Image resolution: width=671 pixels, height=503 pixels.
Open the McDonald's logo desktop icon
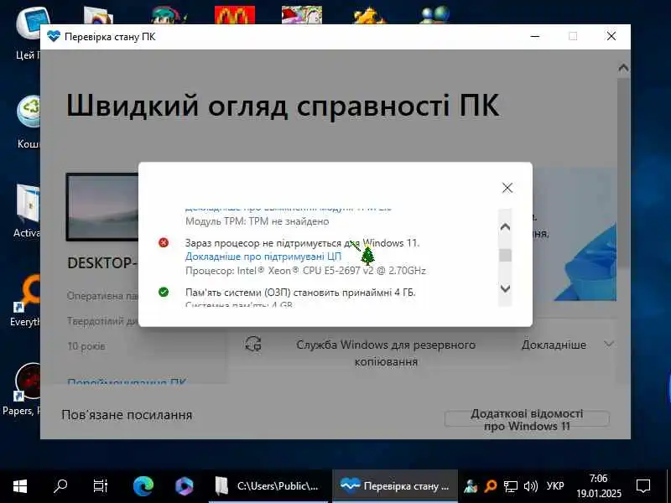[235, 15]
